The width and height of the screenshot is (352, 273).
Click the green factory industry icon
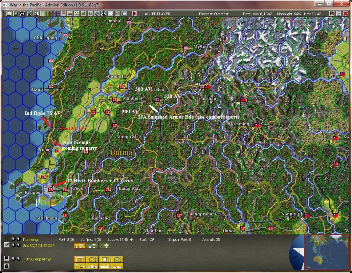point(84,14)
